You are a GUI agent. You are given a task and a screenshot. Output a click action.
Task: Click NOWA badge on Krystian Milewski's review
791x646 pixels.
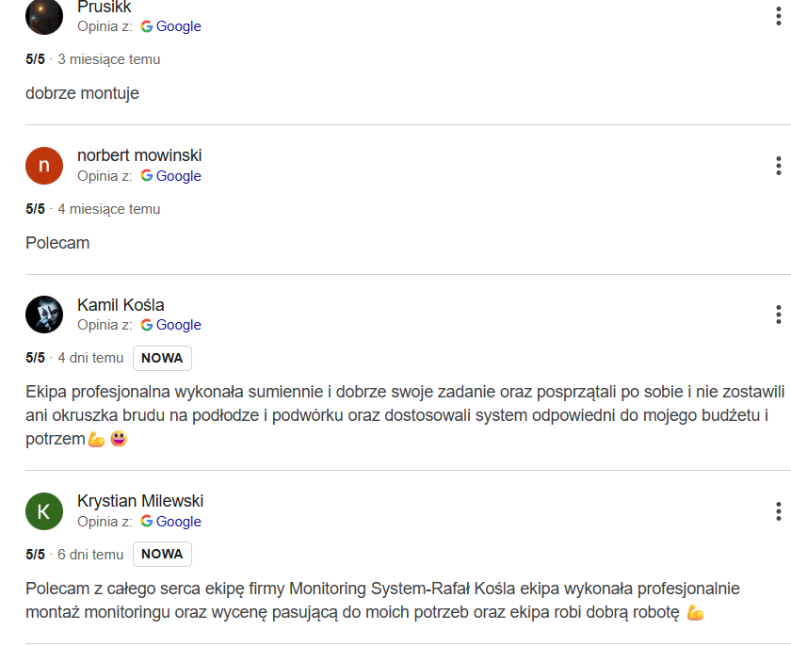tap(162, 555)
